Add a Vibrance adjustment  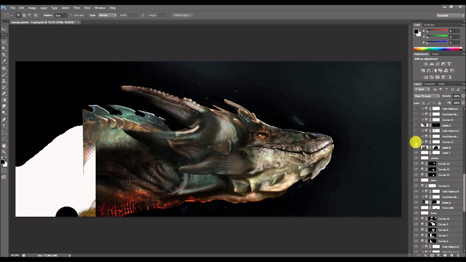click(449, 64)
